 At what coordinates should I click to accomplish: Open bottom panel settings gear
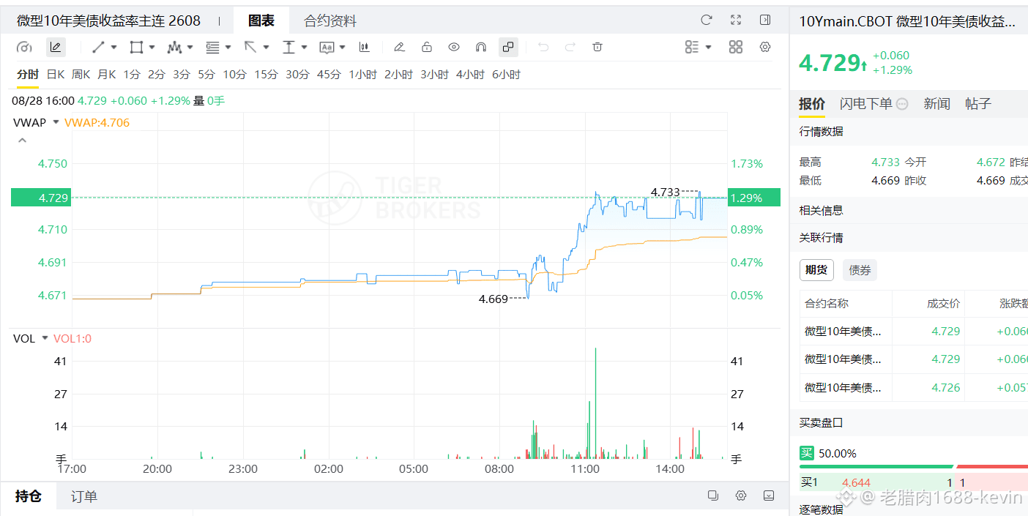740,496
